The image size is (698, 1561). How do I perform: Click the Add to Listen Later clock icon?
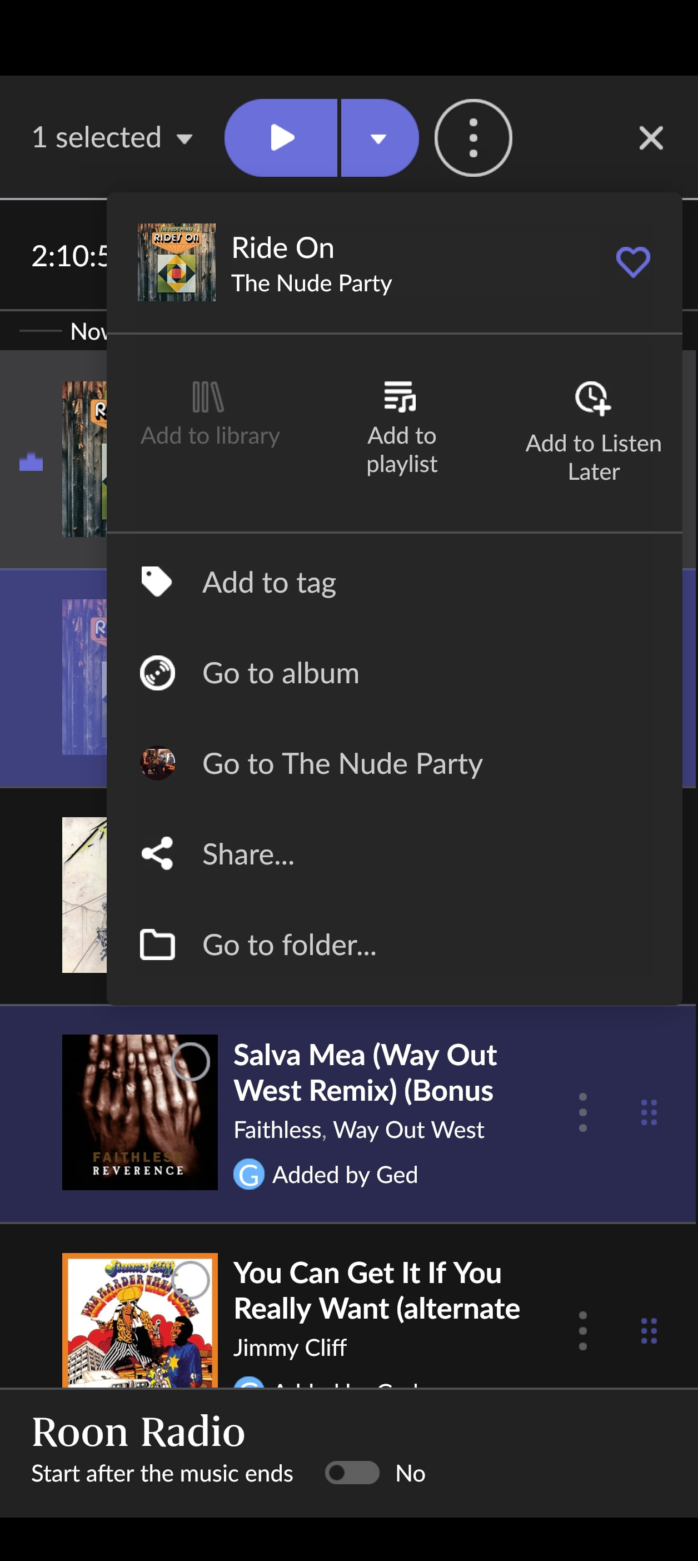pos(592,399)
